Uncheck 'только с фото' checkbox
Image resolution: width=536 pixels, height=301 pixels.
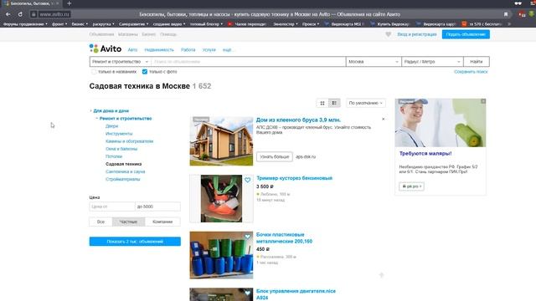(x=145, y=72)
